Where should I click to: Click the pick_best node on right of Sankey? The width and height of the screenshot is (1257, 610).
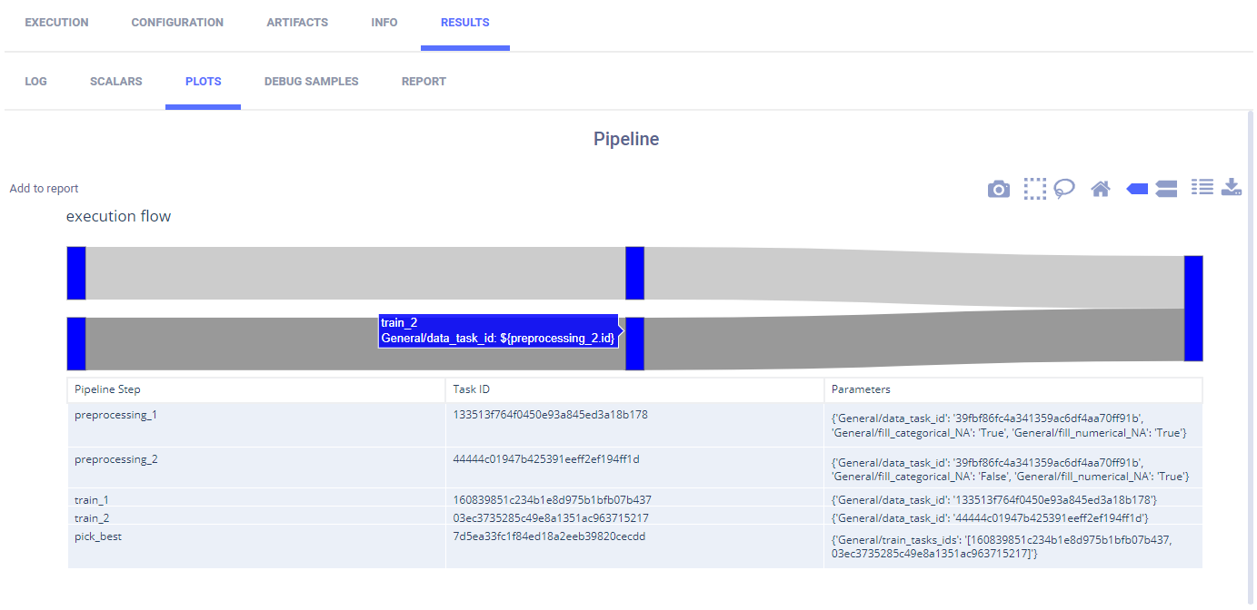pos(1193,309)
